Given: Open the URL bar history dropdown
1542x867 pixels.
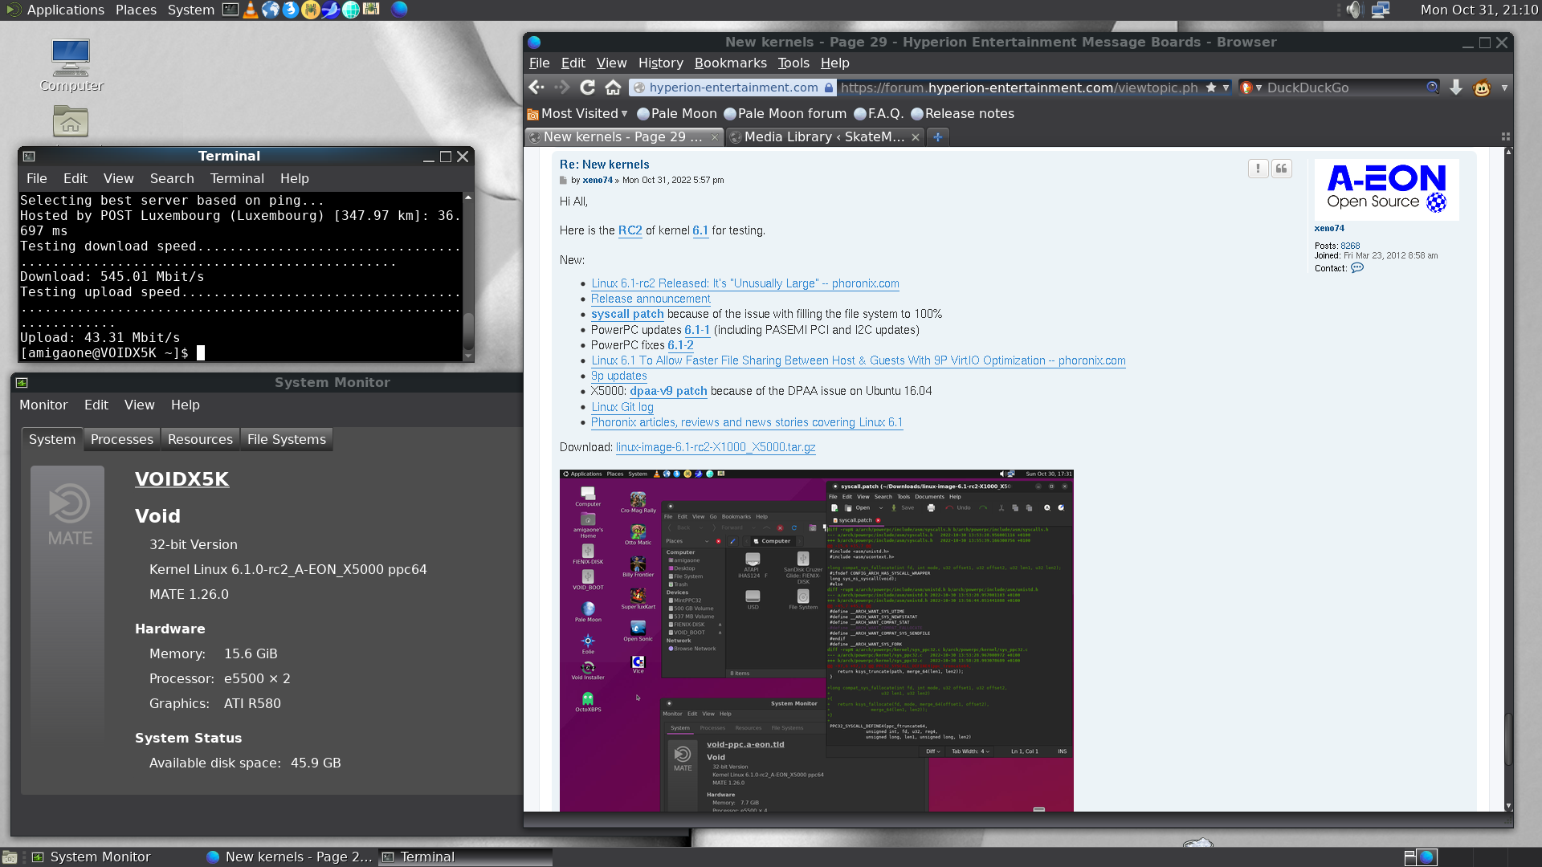Looking at the screenshot, I should point(1226,88).
